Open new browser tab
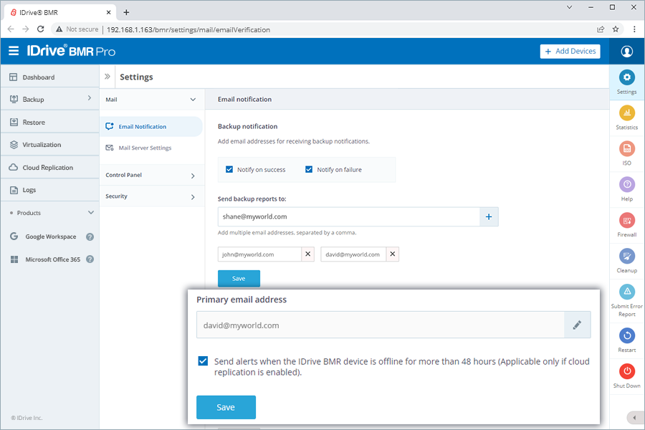 126,12
